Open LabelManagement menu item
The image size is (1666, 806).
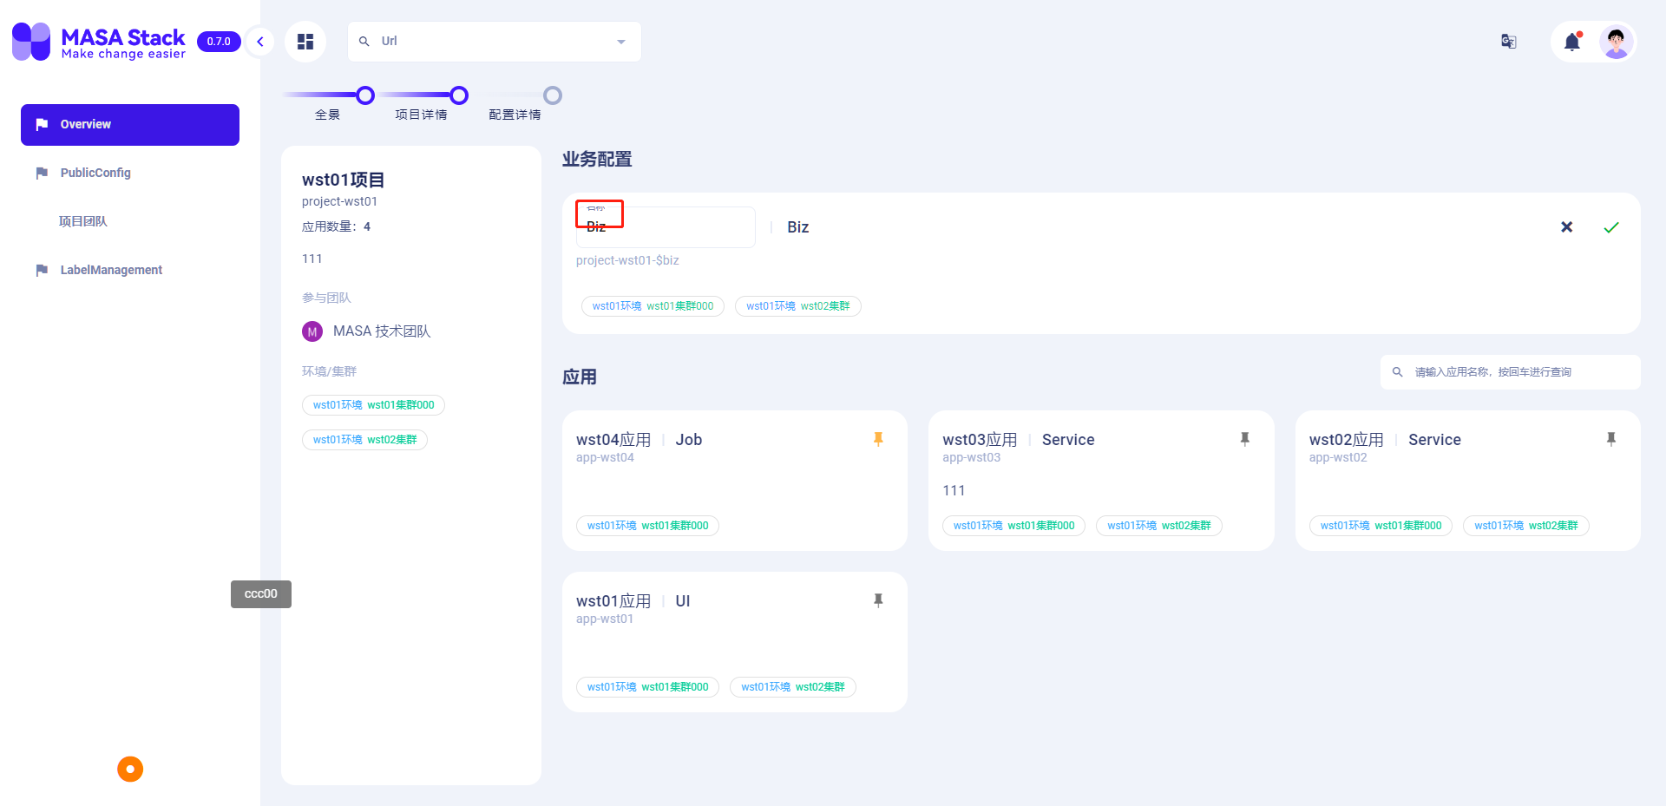[130, 271]
